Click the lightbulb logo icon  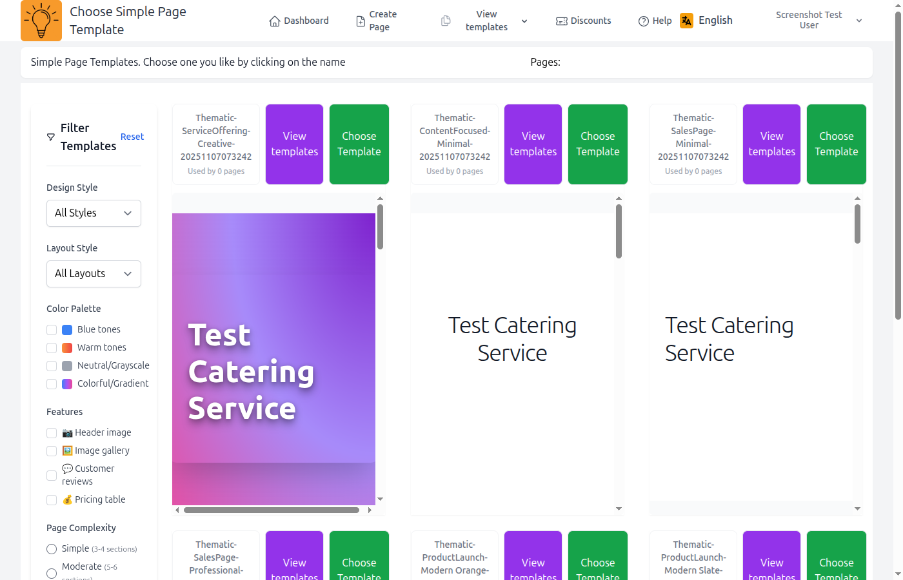point(41,21)
